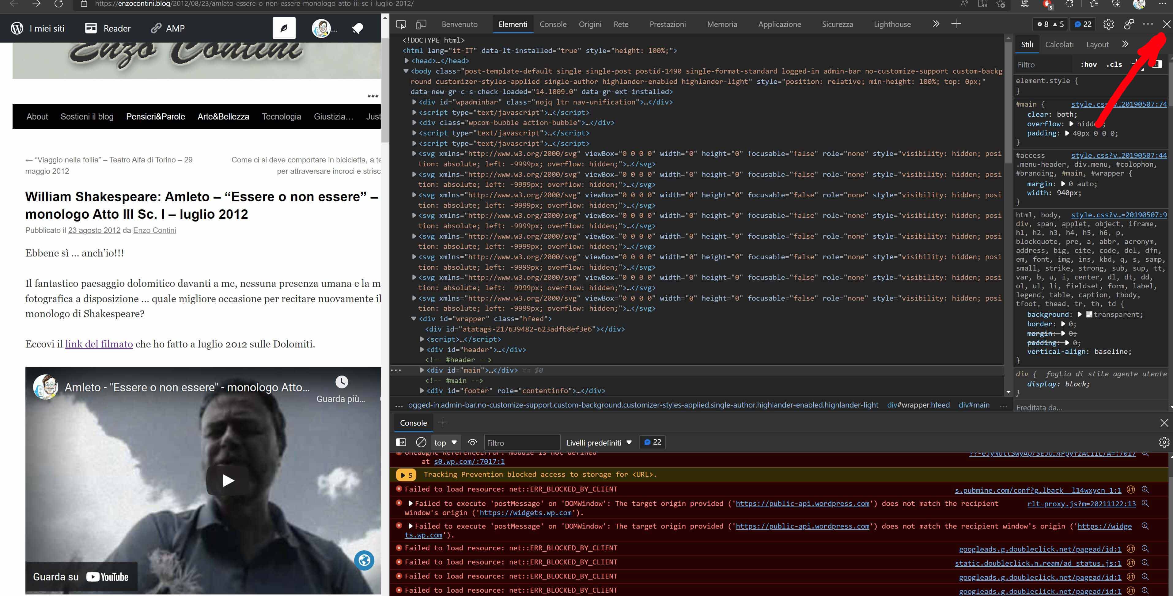Open the Livelli predefiniti dropdown
1173x596 pixels.
click(x=599, y=442)
